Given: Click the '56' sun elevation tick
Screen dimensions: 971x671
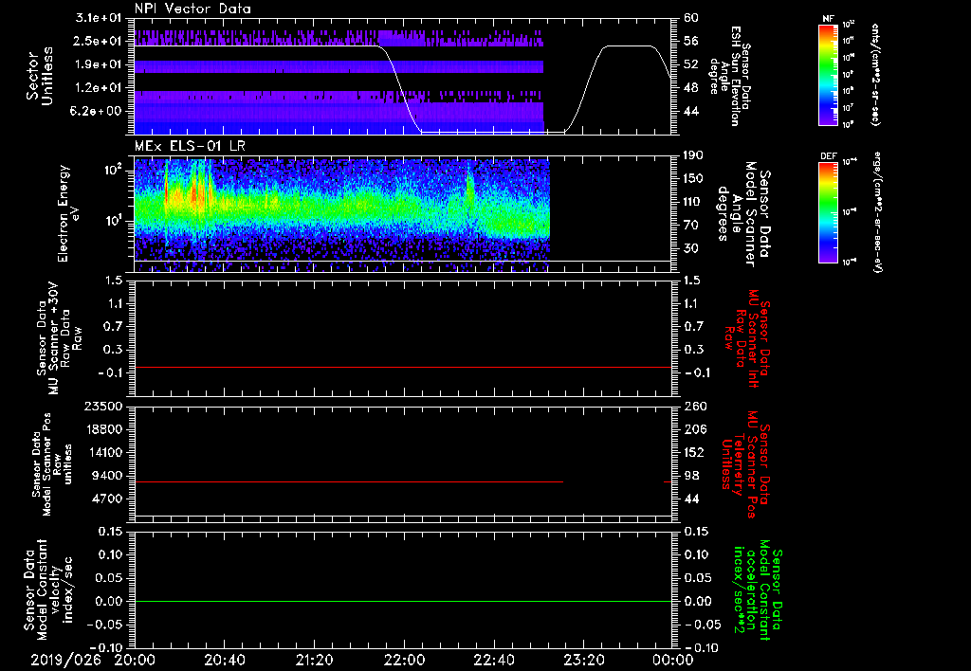Looking at the screenshot, I should click(691, 41).
